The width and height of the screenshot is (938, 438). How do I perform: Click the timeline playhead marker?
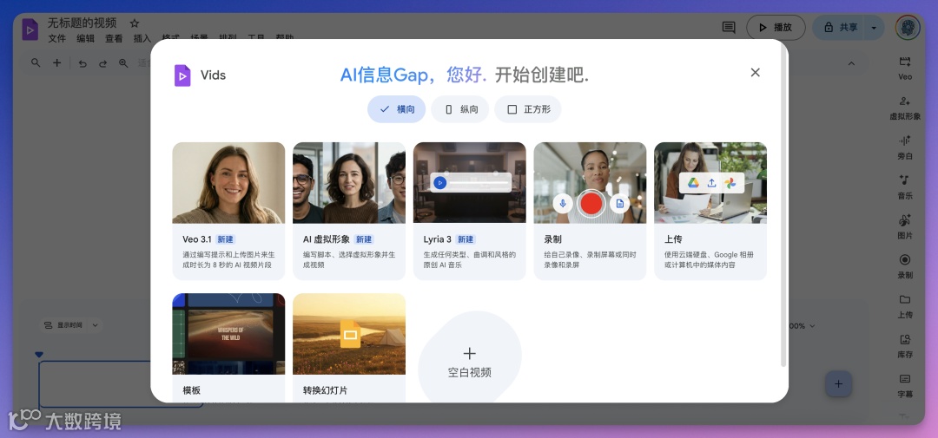click(x=39, y=355)
